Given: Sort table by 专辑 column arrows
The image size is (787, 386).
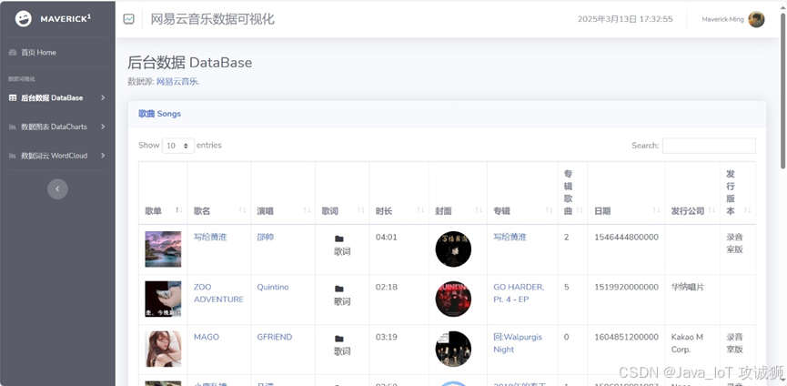Looking at the screenshot, I should tap(550, 210).
